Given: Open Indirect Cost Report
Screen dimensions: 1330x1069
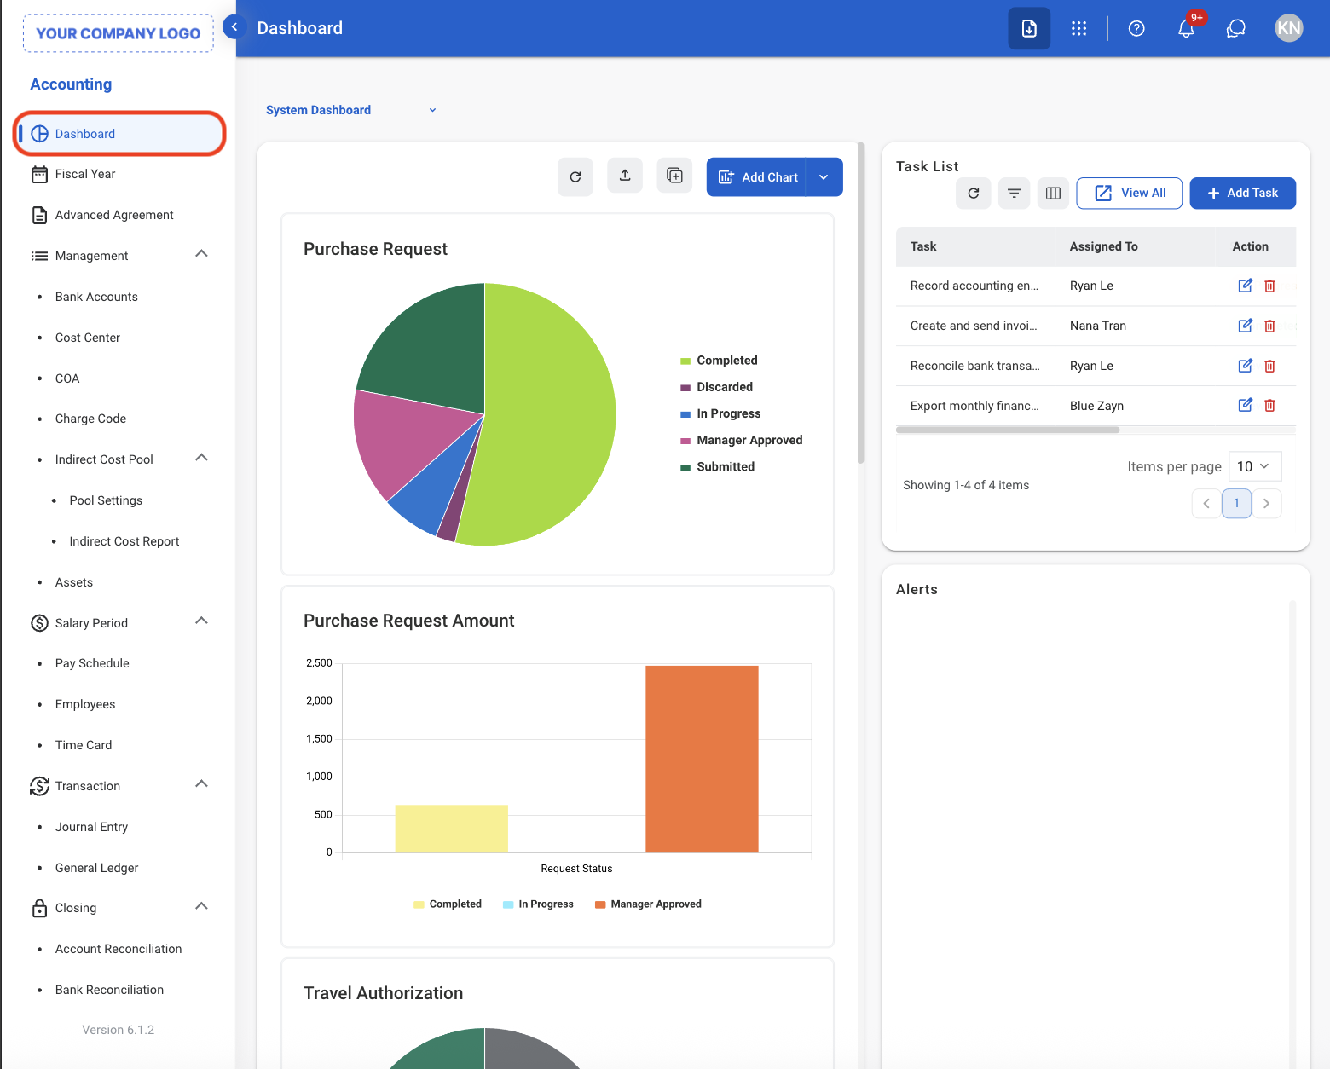Looking at the screenshot, I should click(x=124, y=541).
